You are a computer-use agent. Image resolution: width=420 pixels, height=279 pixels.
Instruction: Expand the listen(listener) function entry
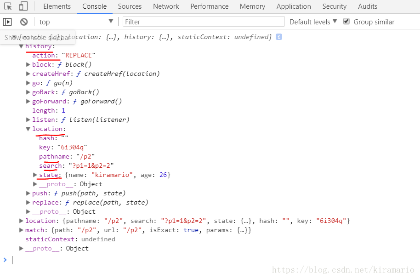[28, 120]
